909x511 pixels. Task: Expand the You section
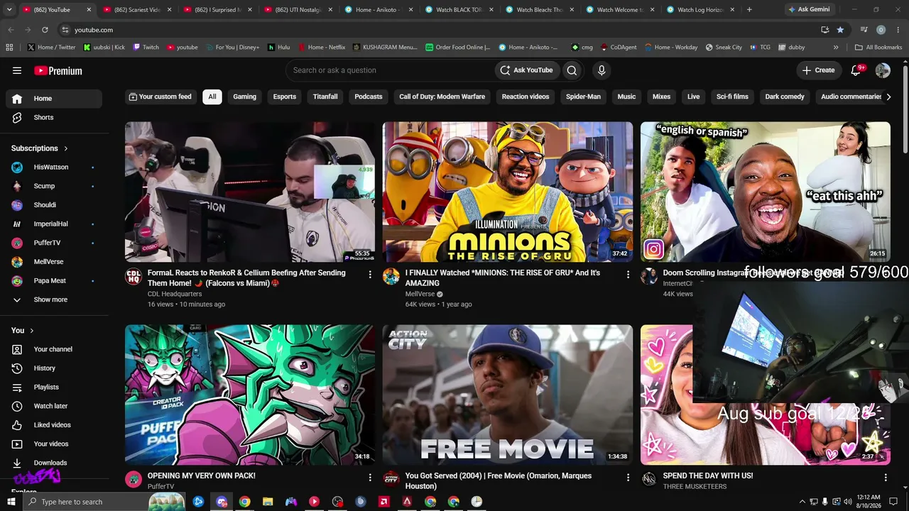pos(23,331)
